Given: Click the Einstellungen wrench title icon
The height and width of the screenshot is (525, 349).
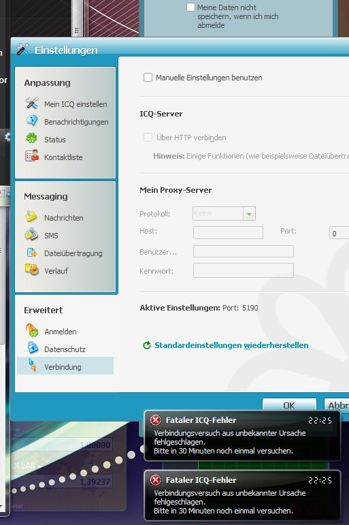Looking at the screenshot, I should [x=22, y=49].
